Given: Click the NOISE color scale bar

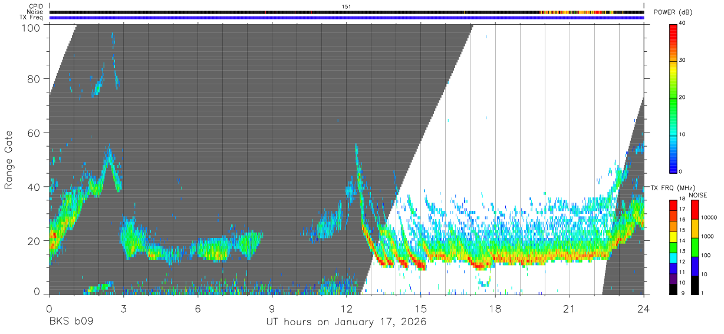Looking at the screenshot, I should pyautogui.click(x=695, y=247).
